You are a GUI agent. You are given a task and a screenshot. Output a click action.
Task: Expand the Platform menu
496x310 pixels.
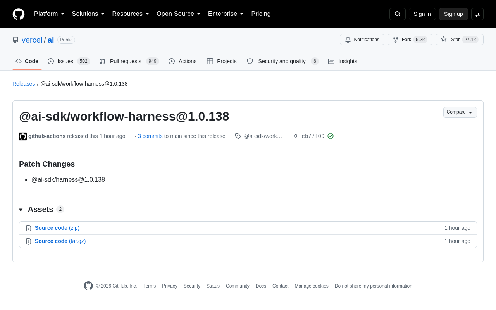(49, 14)
